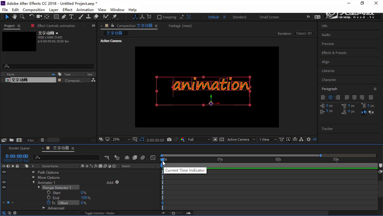This screenshot has height=216, width=383.
Task: Switch to the Standard workspace
Action: pyautogui.click(x=239, y=17)
